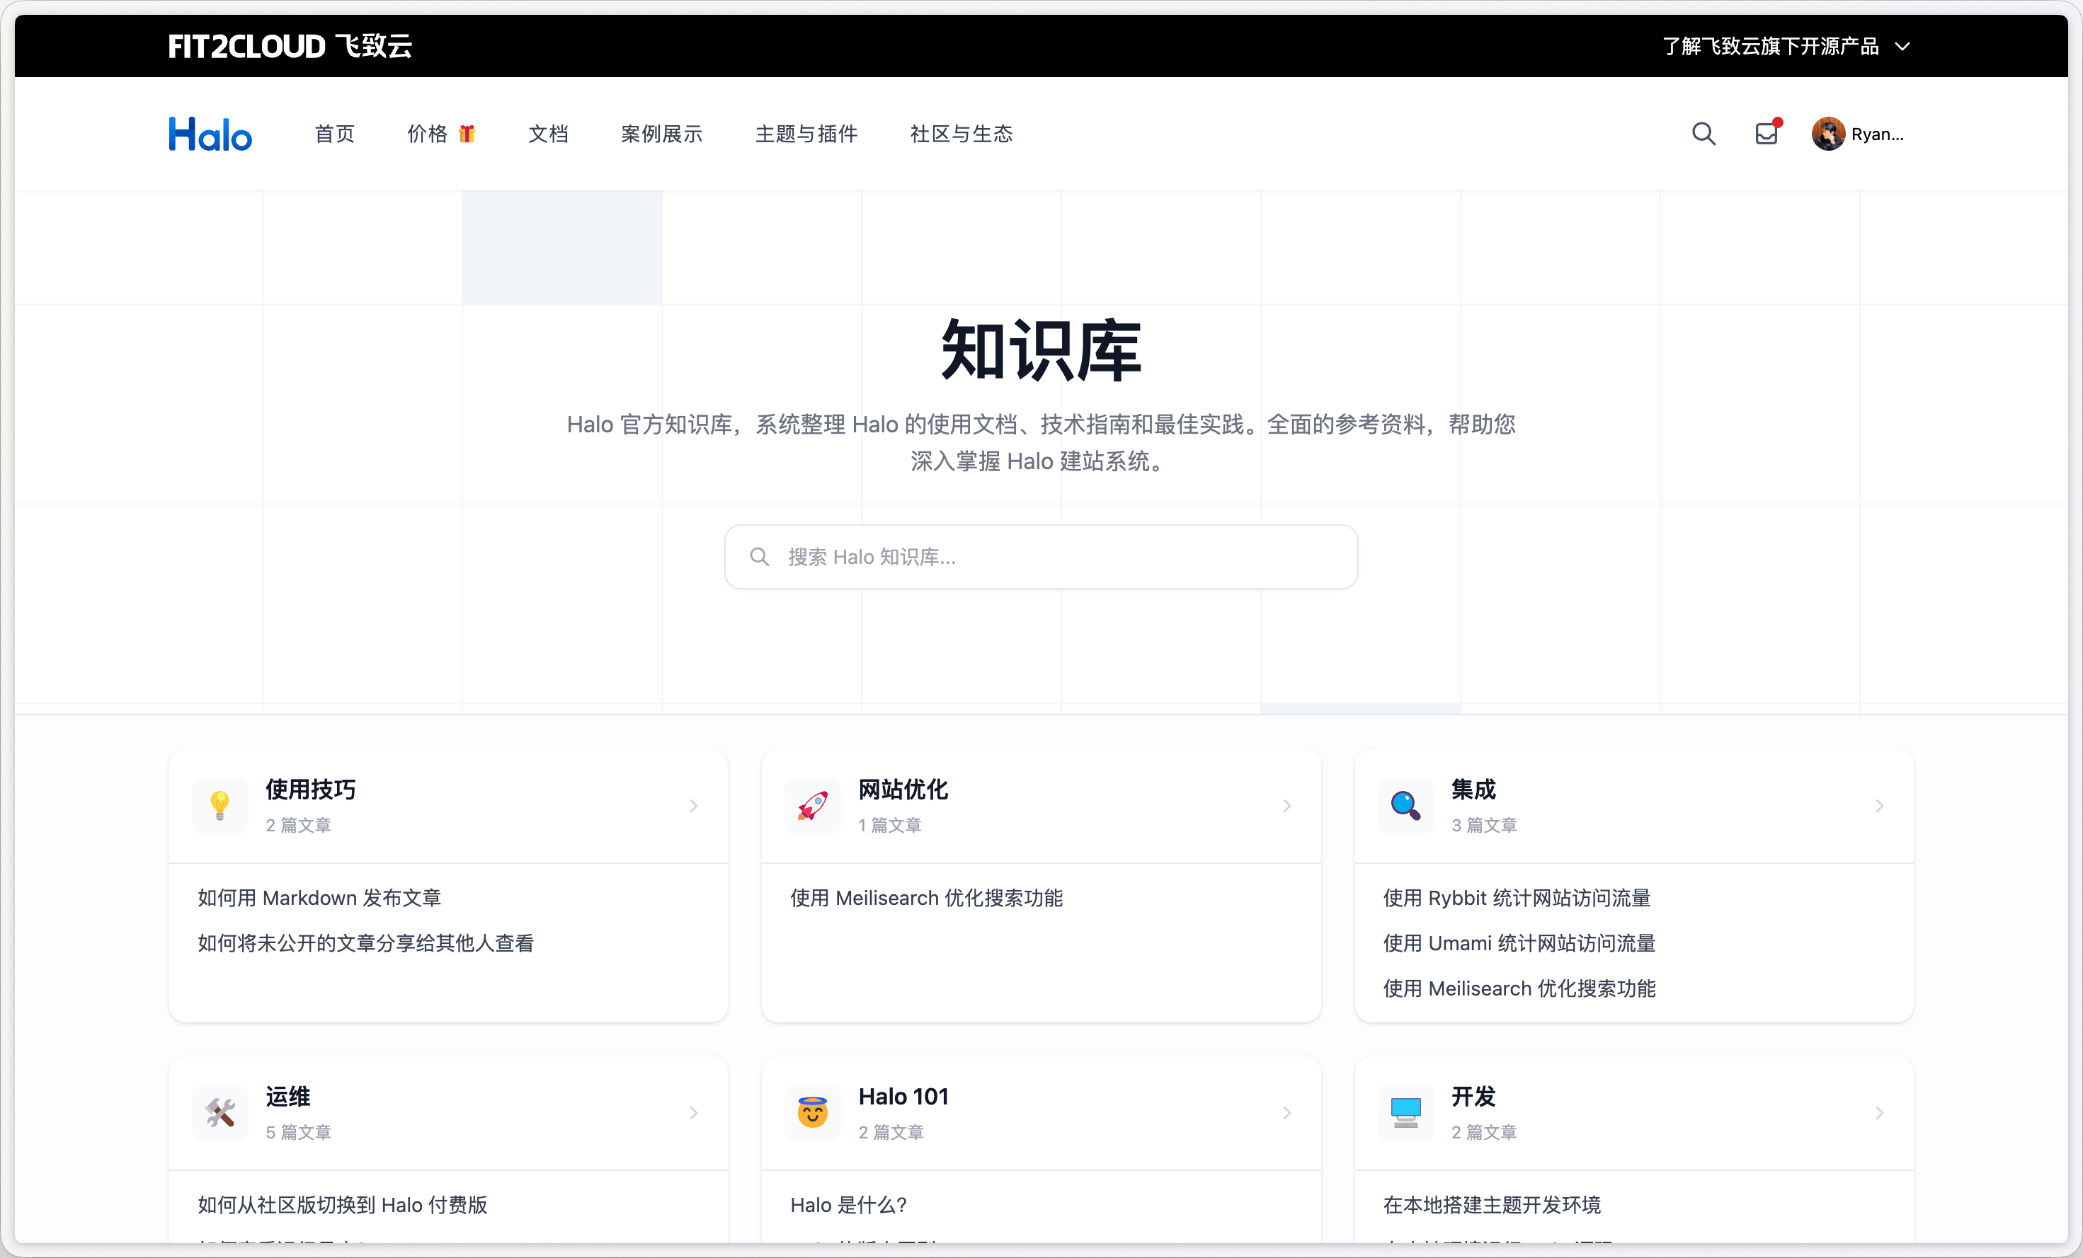
Task: Open the notifications inbox icon
Action: [x=1766, y=134]
